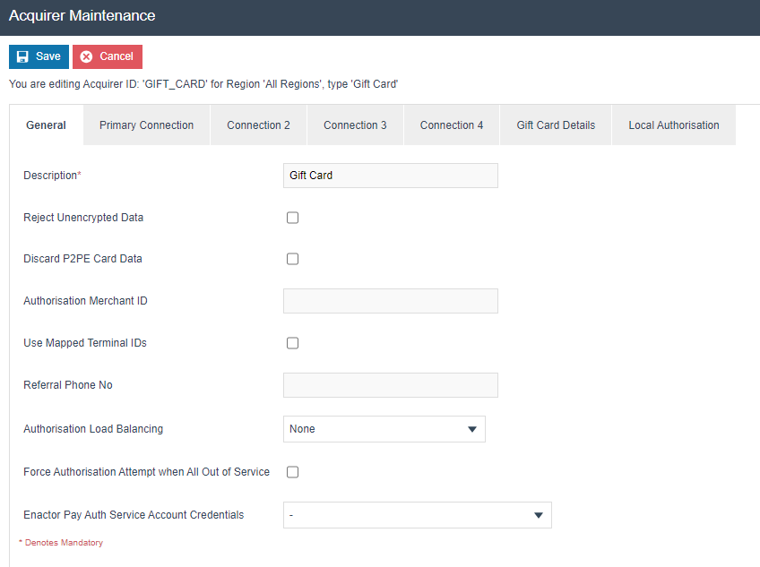760x567 pixels.
Task: Switch to the Local Authorisation tab
Action: pyautogui.click(x=673, y=125)
